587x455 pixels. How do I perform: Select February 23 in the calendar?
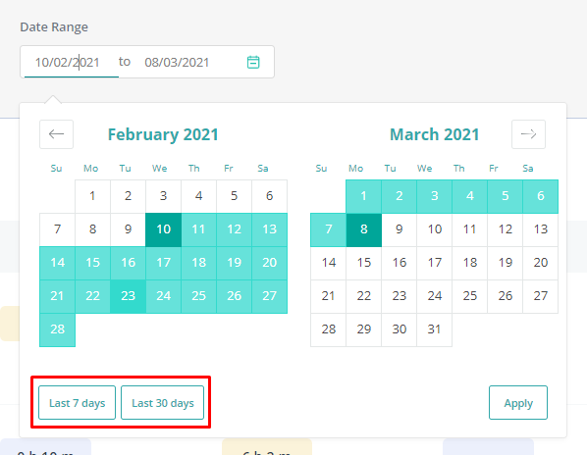pyautogui.click(x=128, y=296)
